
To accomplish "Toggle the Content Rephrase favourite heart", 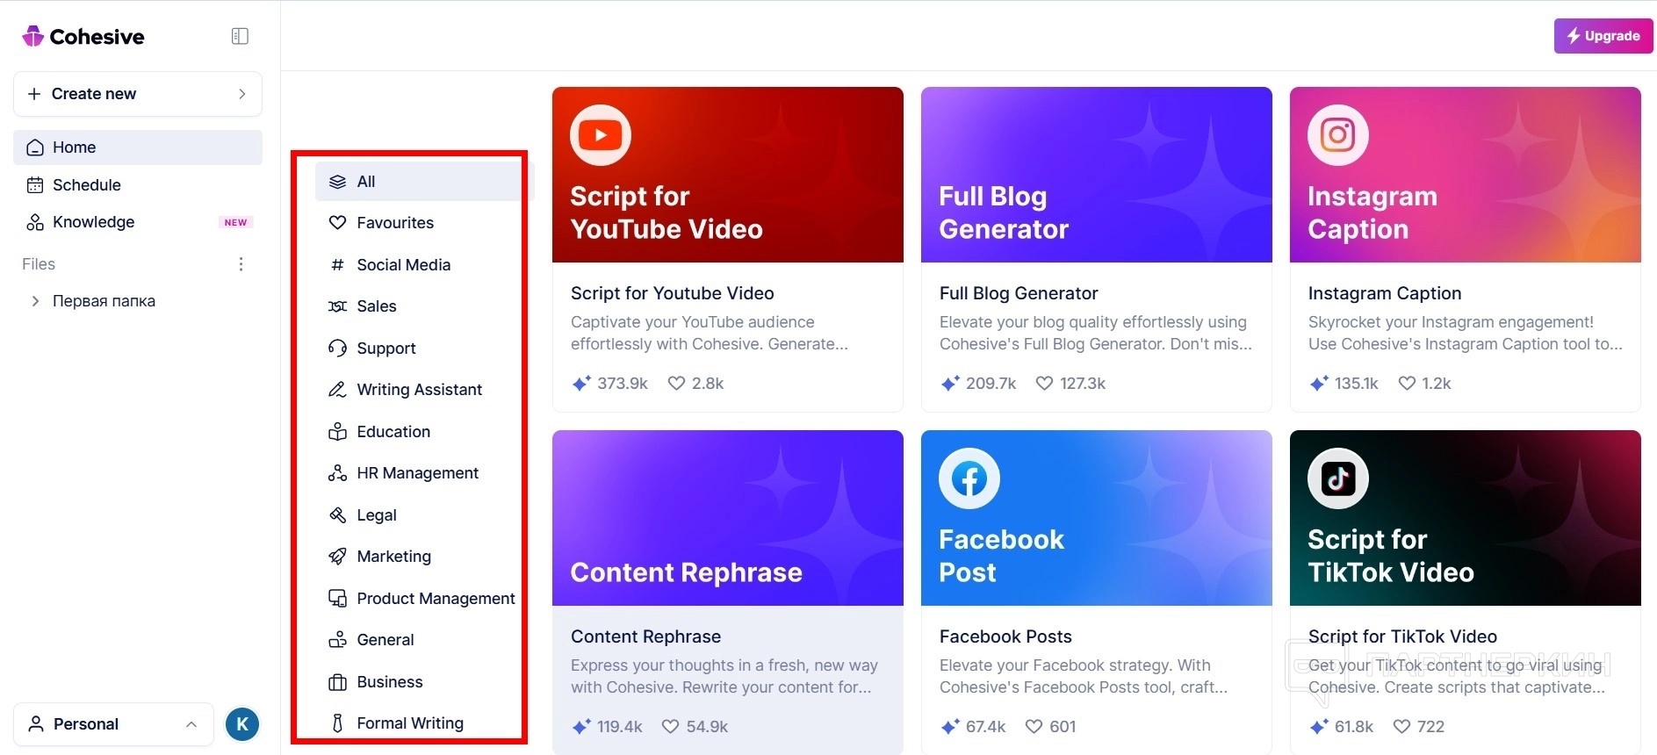I will [x=670, y=727].
